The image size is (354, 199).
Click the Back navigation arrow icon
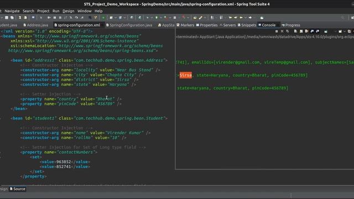(241, 18)
